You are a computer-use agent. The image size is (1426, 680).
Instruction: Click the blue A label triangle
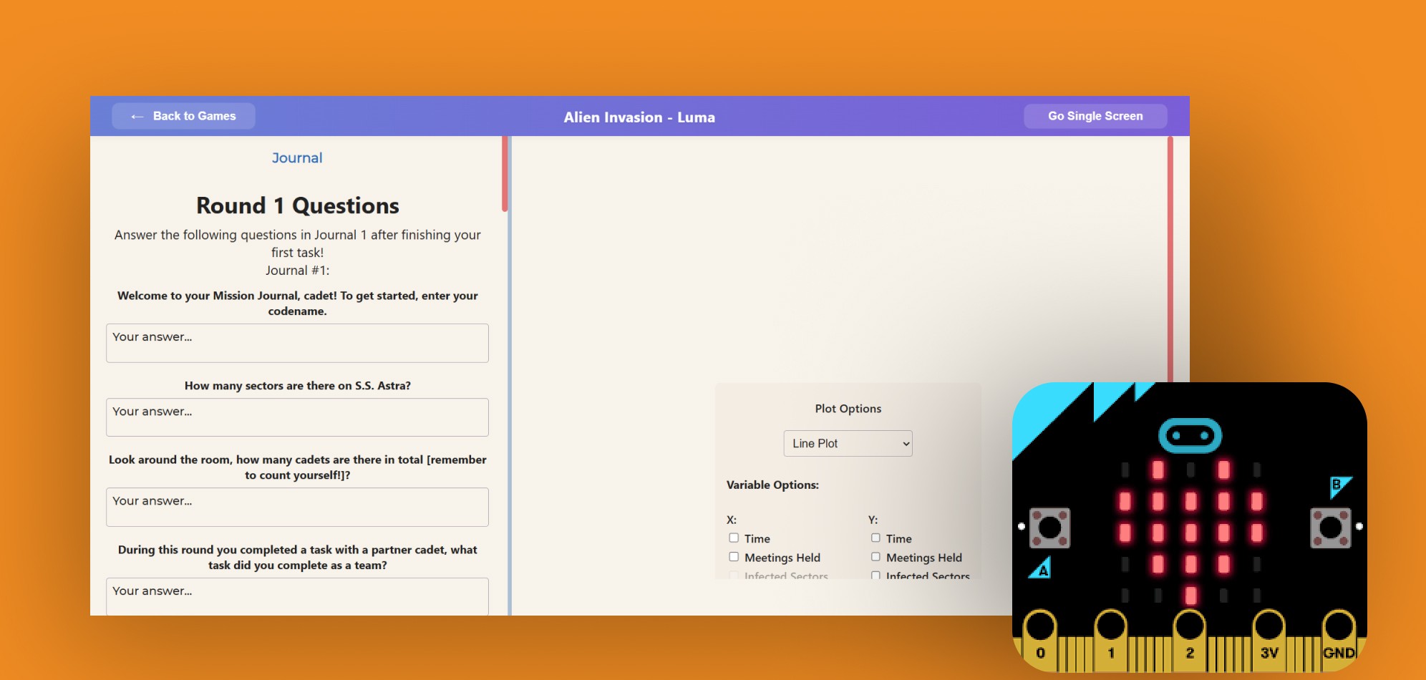(1042, 568)
